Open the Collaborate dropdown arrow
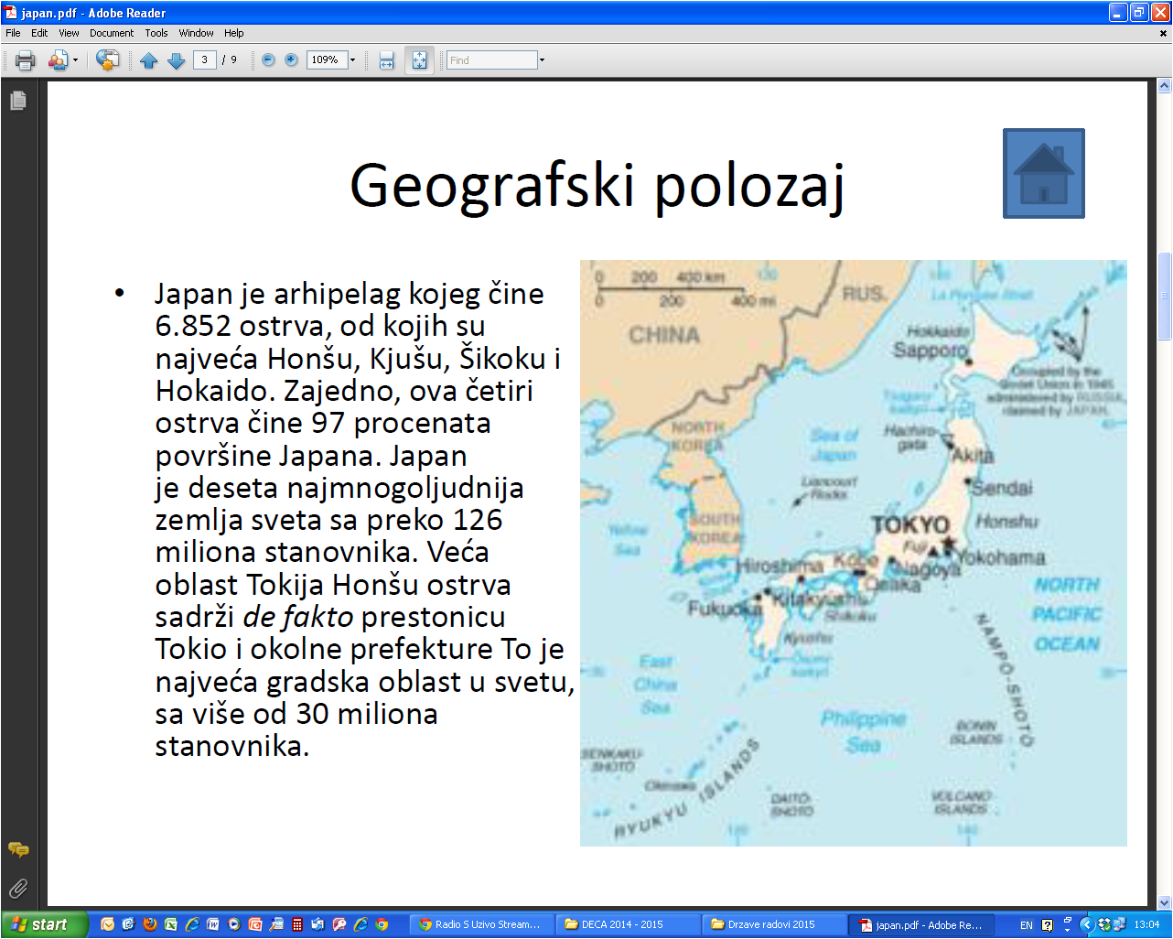 (x=75, y=60)
